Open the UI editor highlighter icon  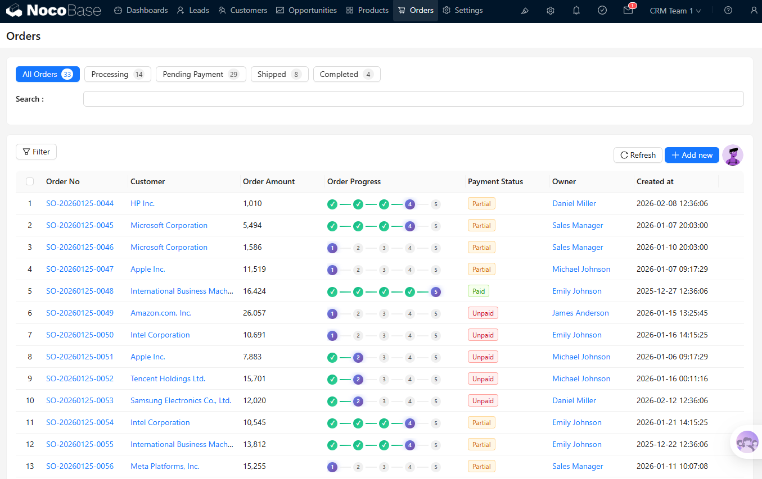pyautogui.click(x=525, y=11)
